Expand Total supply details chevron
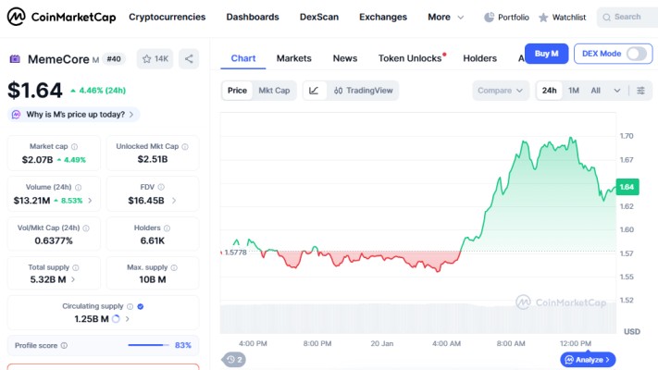The image size is (658, 370). (x=73, y=279)
